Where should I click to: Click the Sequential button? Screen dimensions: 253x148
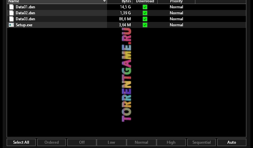pyautogui.click(x=201, y=142)
